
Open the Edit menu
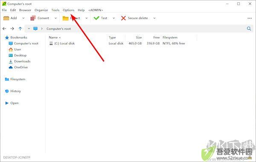pos(13,10)
